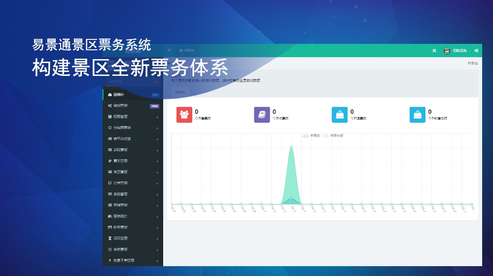
Task: Expand the 订单管理 chevron arrow
Action: pos(157,183)
